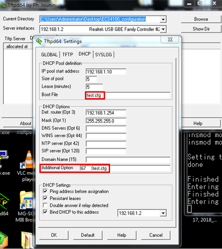Click the Boot File input field
The width and height of the screenshot is (222, 249).
click(x=128, y=95)
